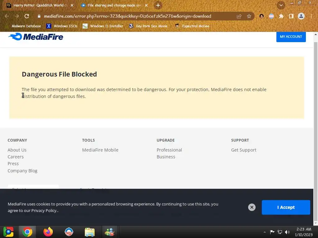Toggle the browser side panel
318x238 pixels.
pyautogui.click(x=291, y=16)
